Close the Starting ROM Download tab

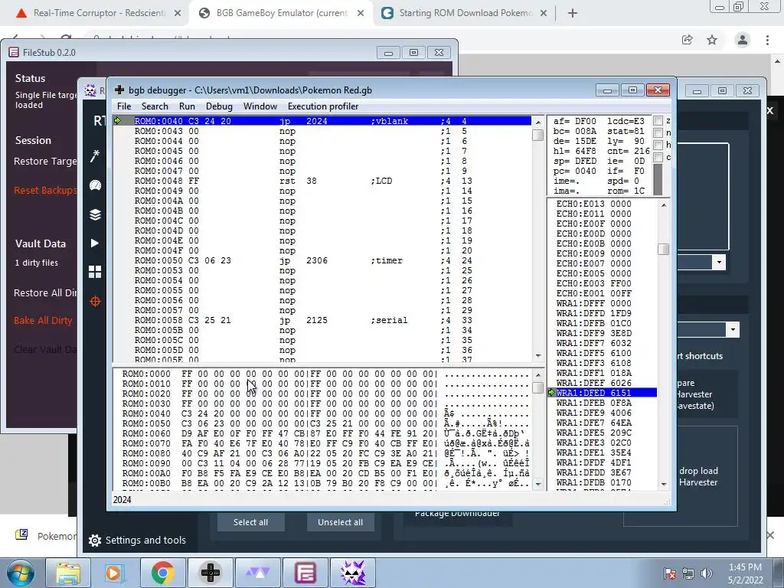point(544,13)
